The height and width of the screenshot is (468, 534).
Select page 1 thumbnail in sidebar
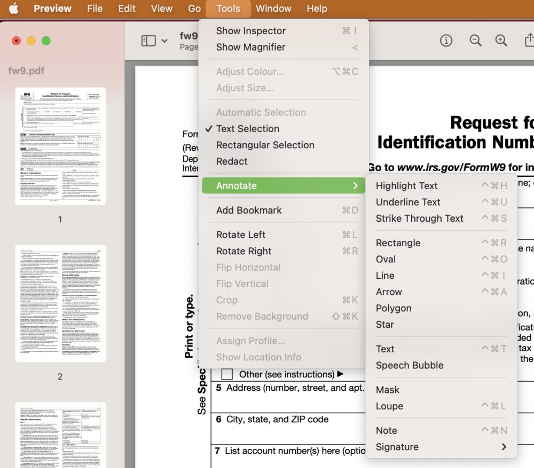pyautogui.click(x=60, y=146)
